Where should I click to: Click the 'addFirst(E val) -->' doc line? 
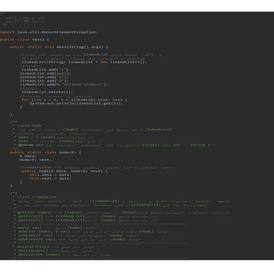(x=77, y=240)
